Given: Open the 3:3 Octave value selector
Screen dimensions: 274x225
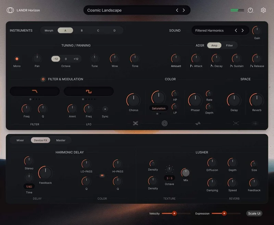Looking at the screenshot, I should coord(169,178).
